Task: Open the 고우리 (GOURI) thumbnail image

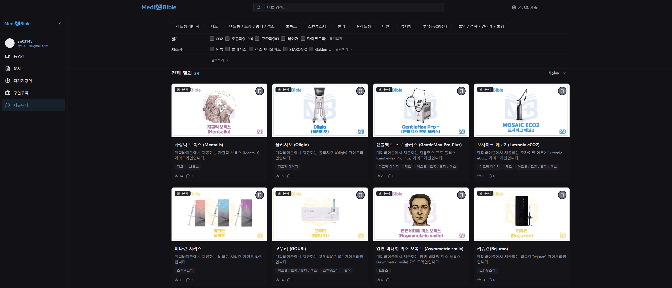Action: coord(320,214)
